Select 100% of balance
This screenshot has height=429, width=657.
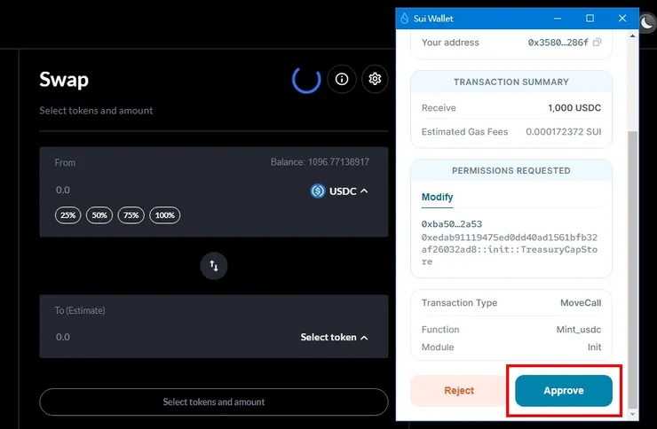point(164,215)
